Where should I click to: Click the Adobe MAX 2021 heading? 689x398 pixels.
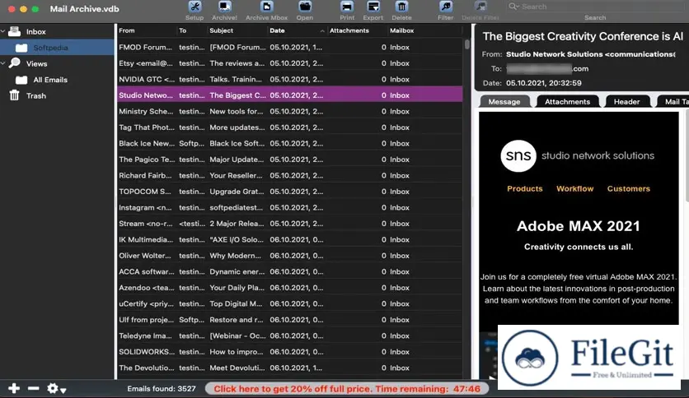pos(579,226)
